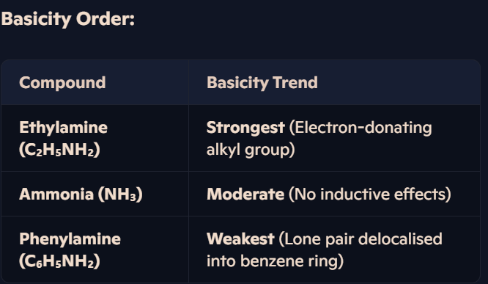Click the word Order in heading
The width and height of the screenshot is (488, 284).
(106, 19)
